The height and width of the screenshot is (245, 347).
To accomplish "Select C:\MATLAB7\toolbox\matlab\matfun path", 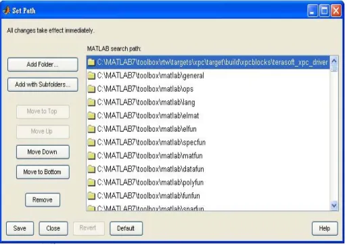I will point(208,156).
